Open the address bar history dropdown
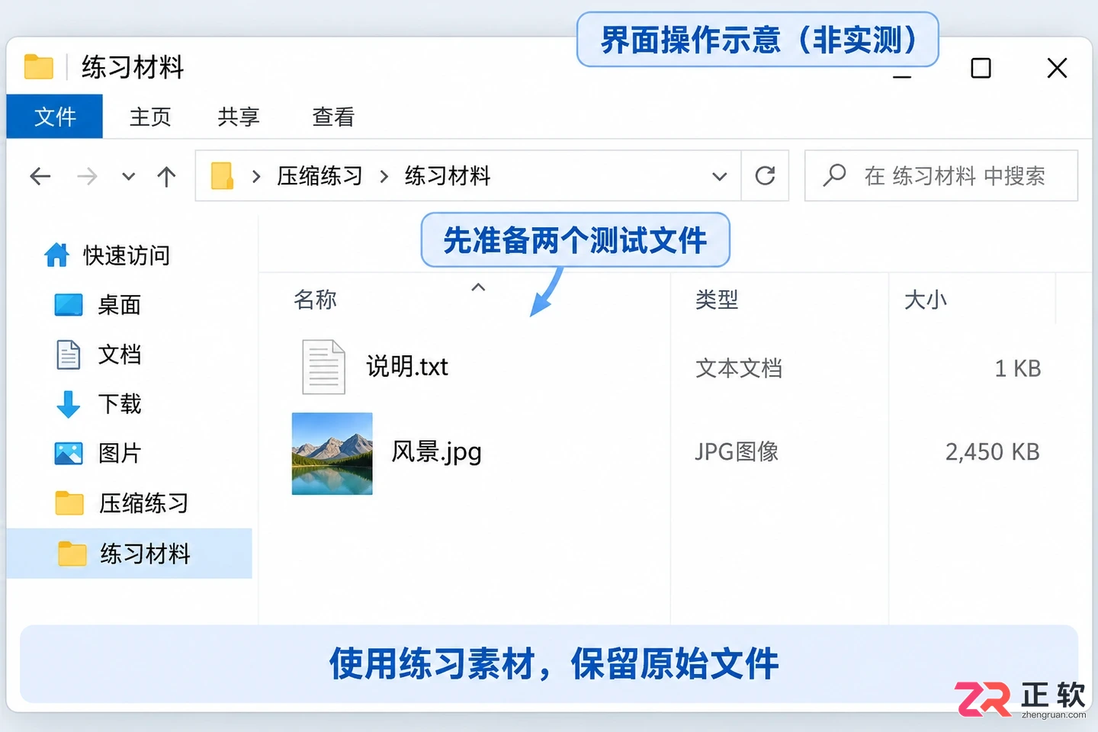Viewport: 1098px width, 732px height. 719,177
